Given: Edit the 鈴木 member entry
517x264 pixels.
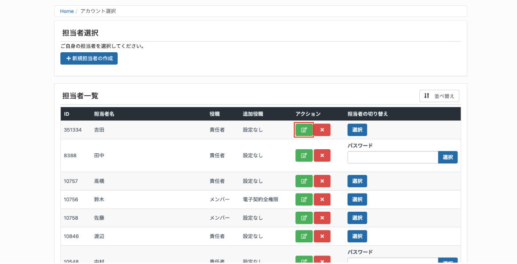Looking at the screenshot, I should click(304, 200).
